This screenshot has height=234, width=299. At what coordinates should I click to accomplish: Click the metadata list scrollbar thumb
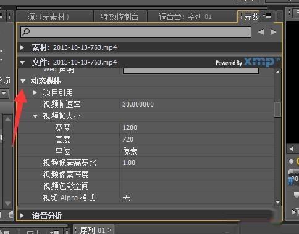[x=278, y=110]
